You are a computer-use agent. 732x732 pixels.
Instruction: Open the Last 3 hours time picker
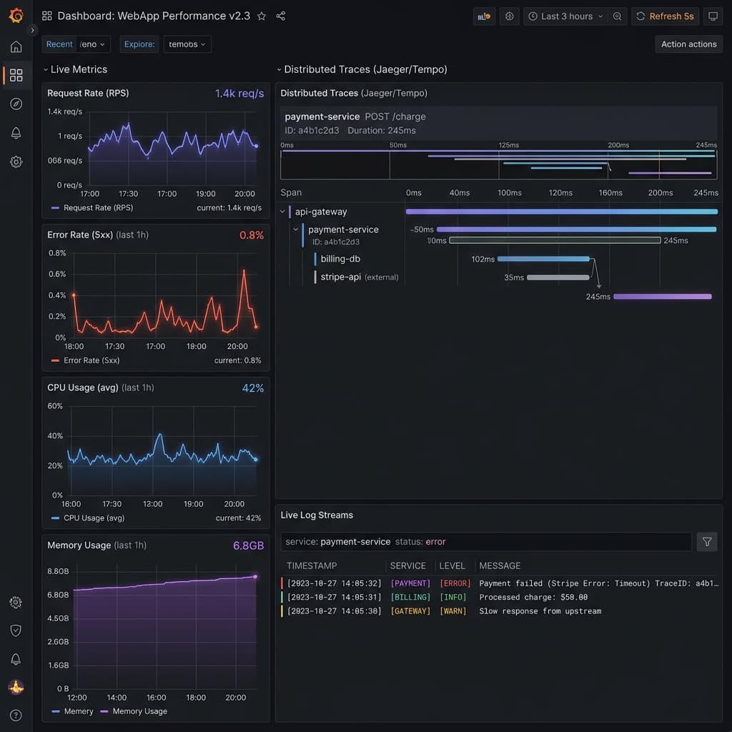[565, 16]
